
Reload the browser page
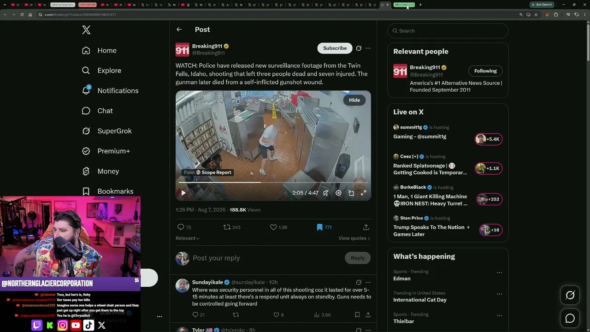(x=21, y=15)
